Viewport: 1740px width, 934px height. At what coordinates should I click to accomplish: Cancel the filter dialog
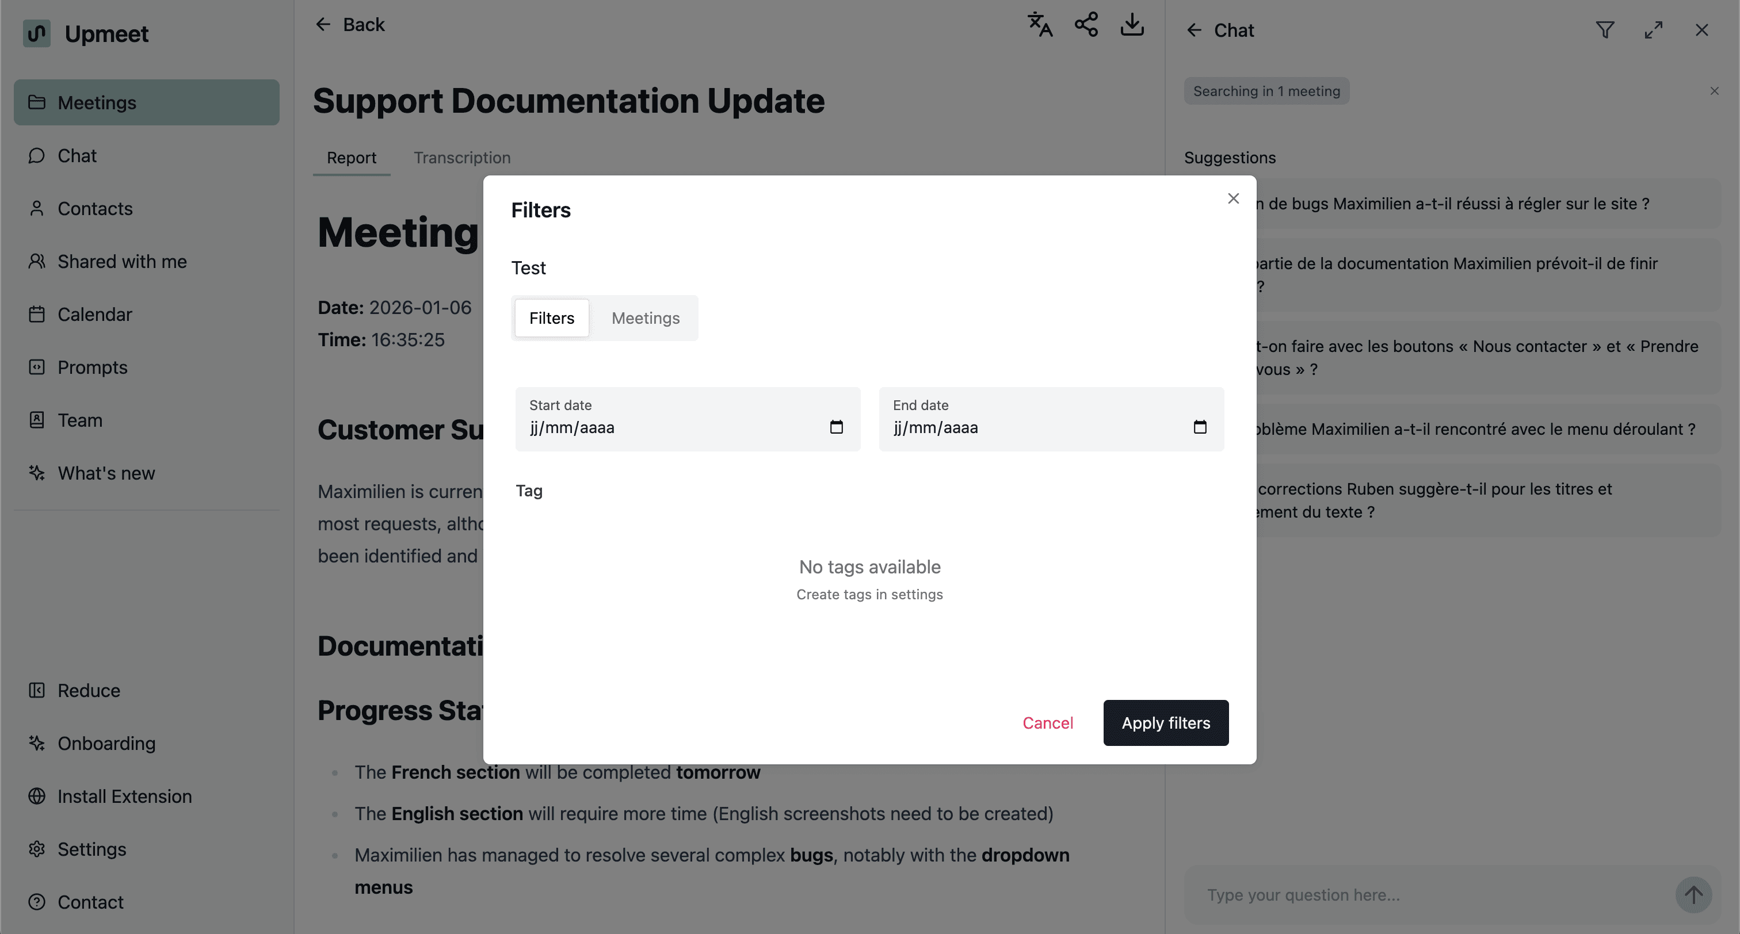1047,722
